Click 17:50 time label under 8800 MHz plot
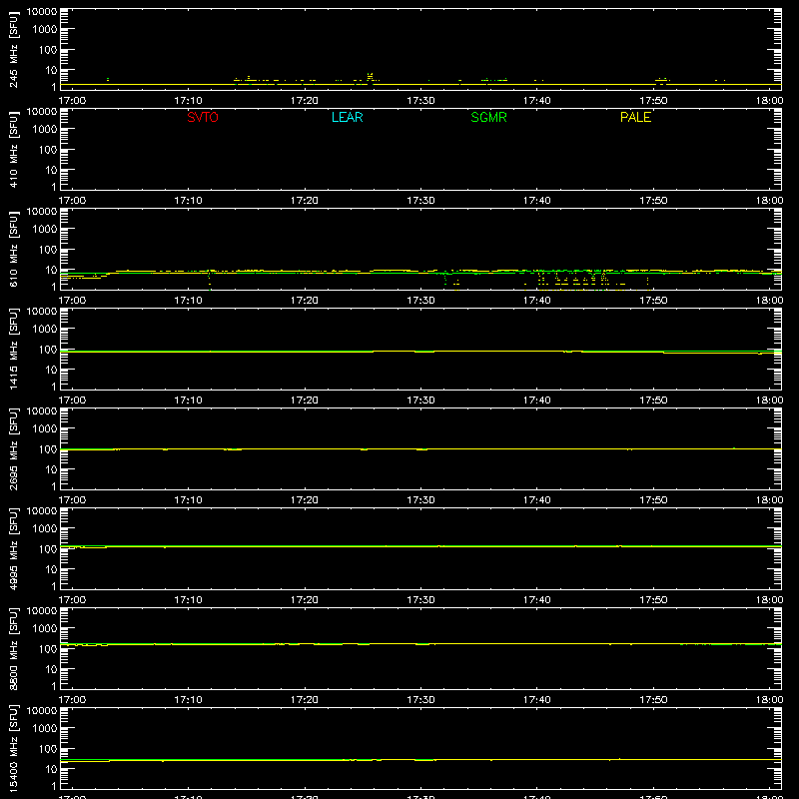 pyautogui.click(x=653, y=700)
